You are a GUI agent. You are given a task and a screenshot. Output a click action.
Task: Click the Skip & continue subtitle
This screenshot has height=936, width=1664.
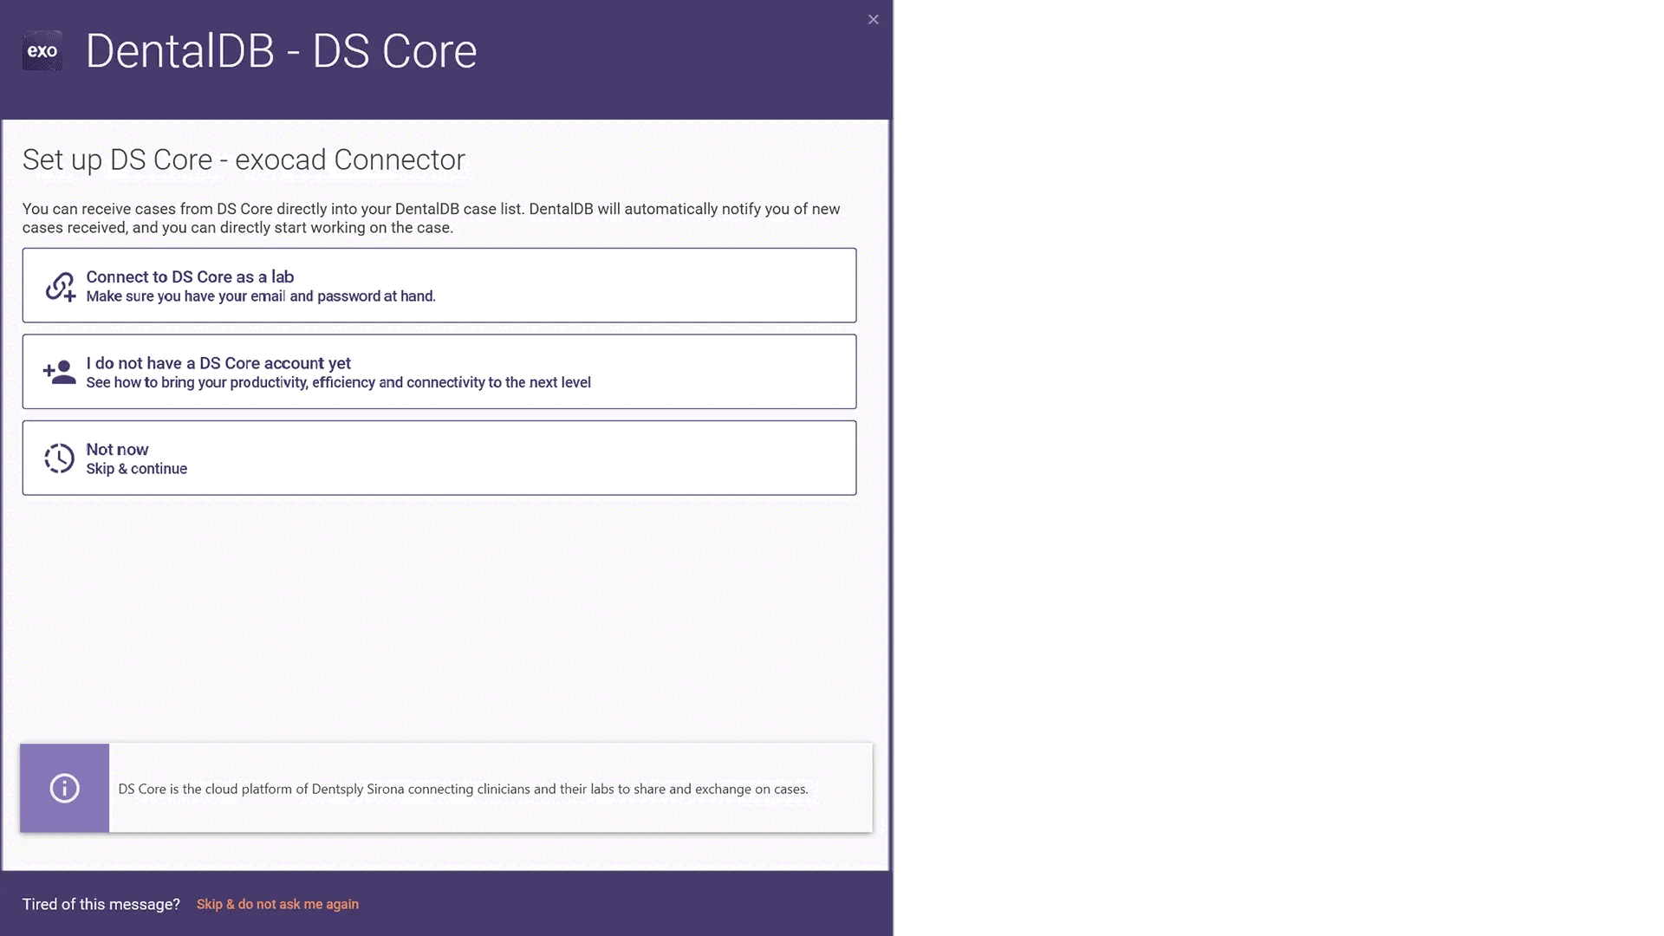coord(136,469)
